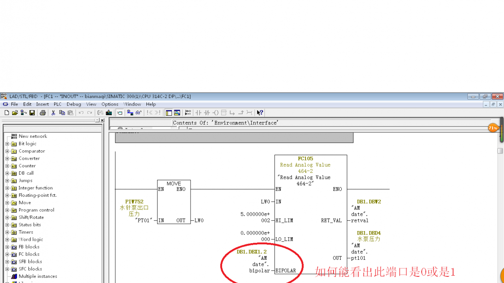Open the Edit menu
Screen dimensions: 504x283
pos(27,104)
